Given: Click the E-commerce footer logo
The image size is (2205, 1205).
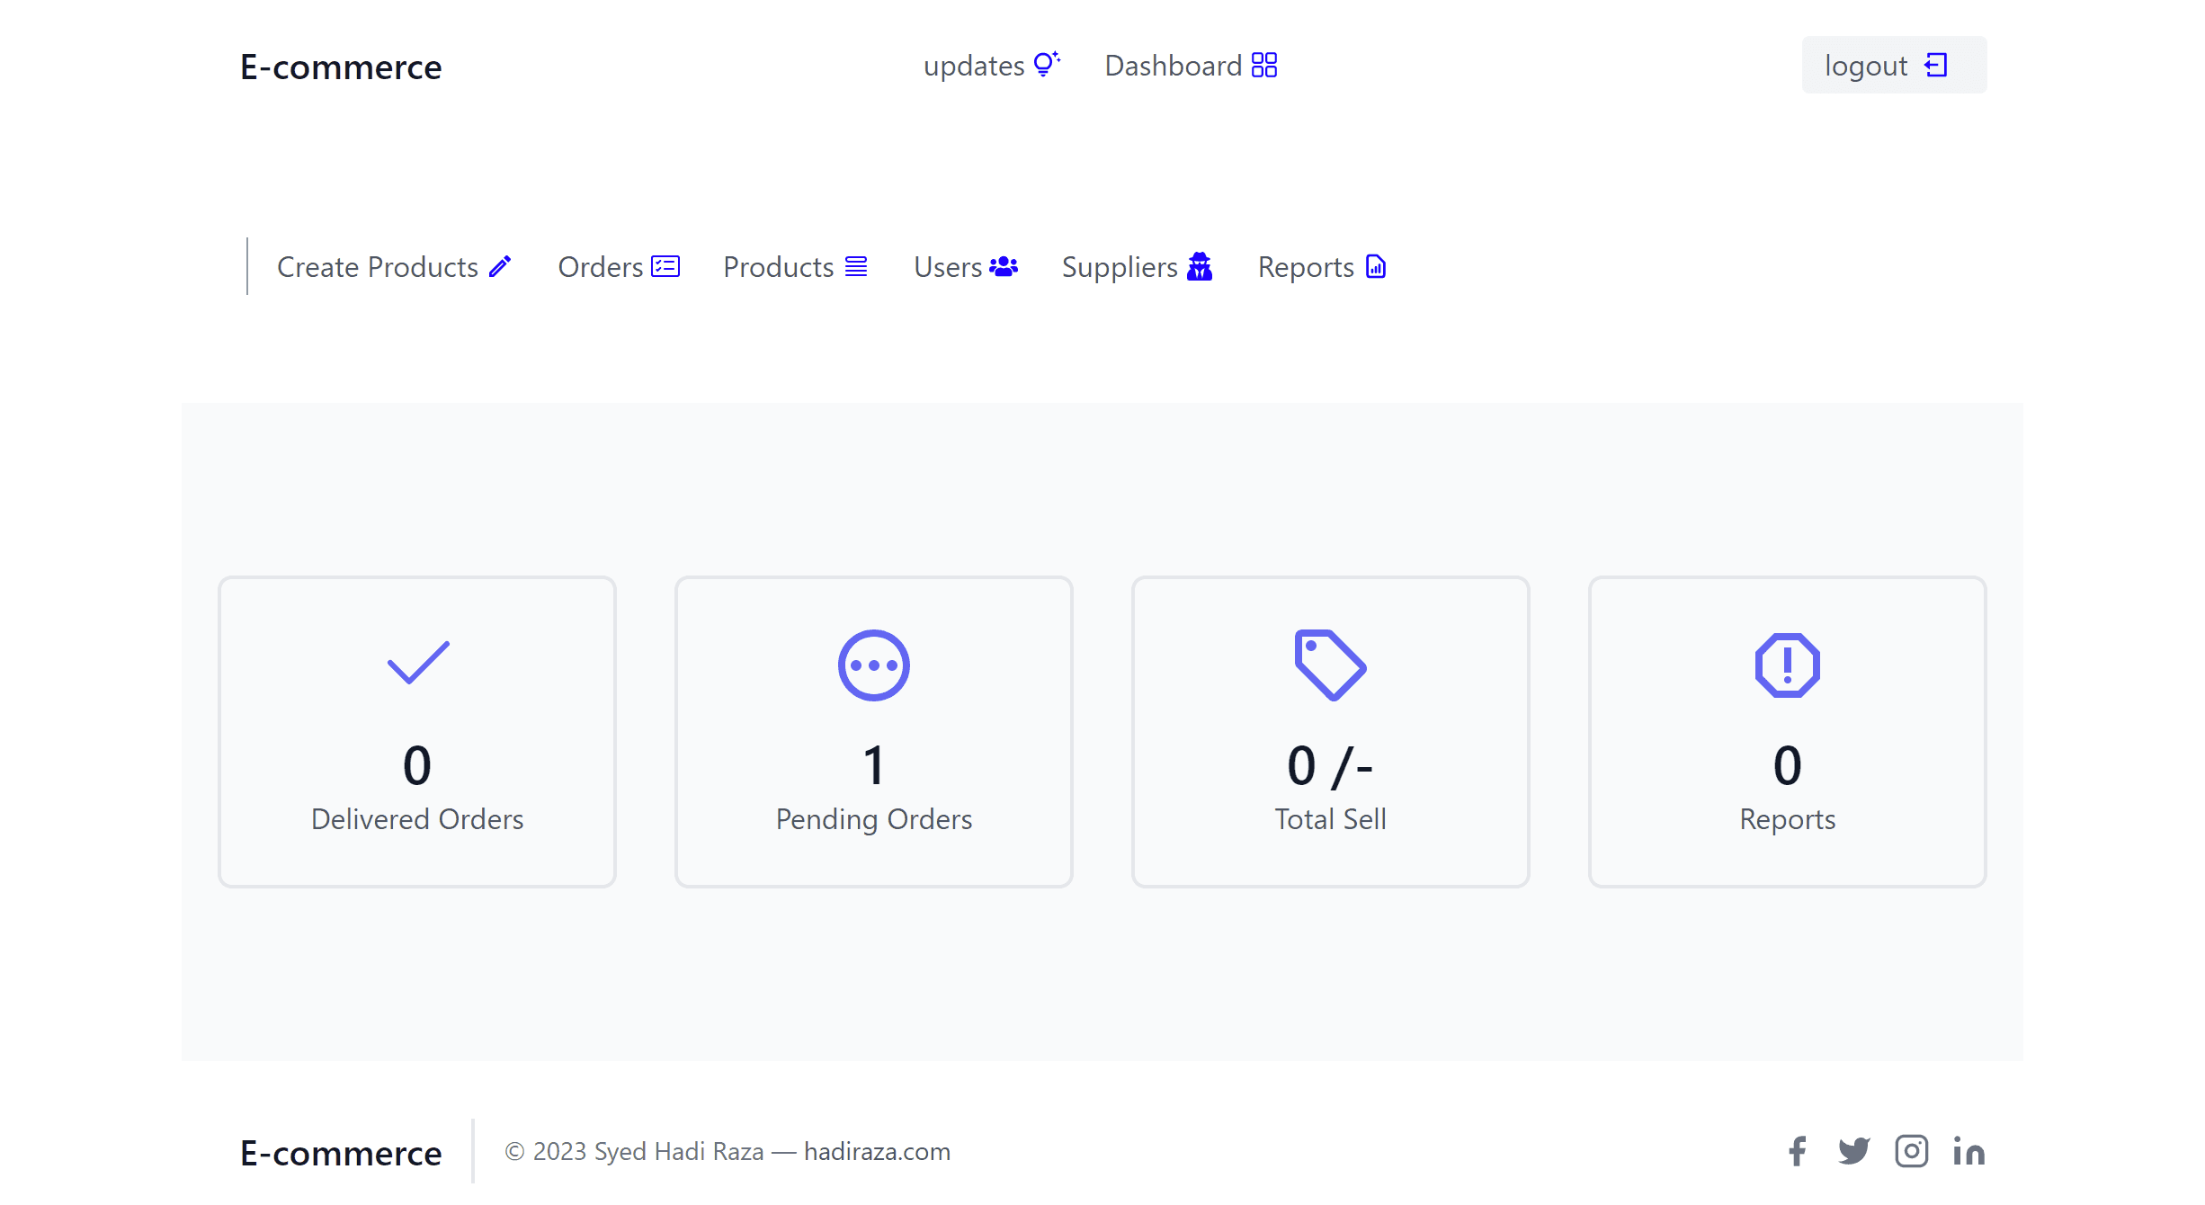Looking at the screenshot, I should coord(341,1153).
